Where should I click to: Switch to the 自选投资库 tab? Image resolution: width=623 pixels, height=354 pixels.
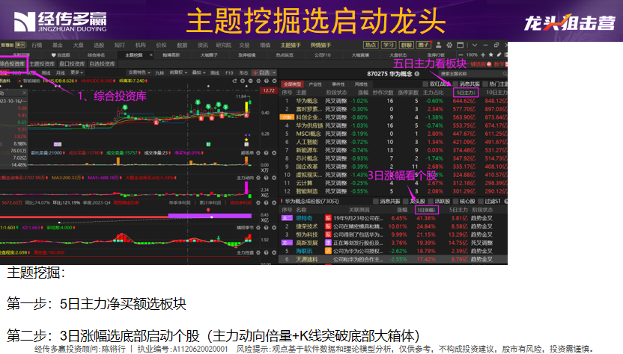point(102,63)
